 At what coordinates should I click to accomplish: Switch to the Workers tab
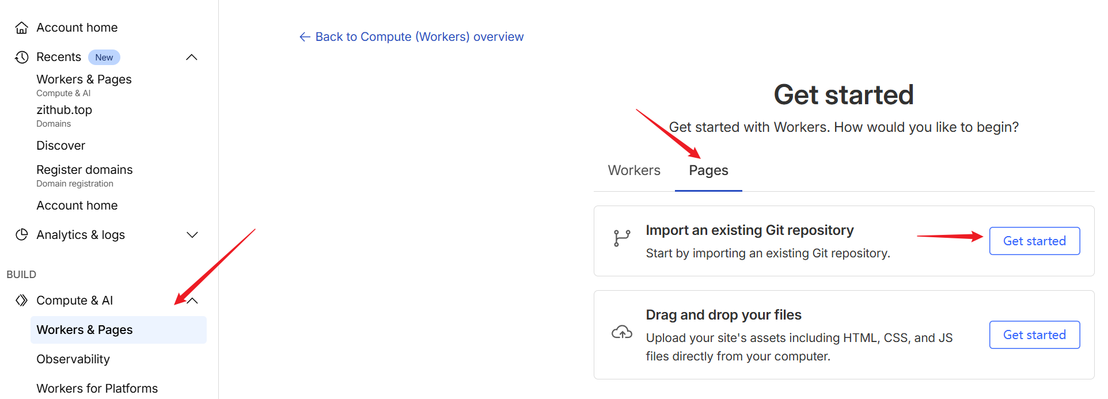click(x=634, y=170)
